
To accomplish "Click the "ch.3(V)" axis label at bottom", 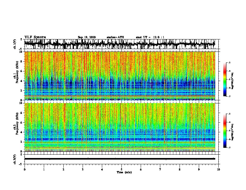I will [15, 160].
